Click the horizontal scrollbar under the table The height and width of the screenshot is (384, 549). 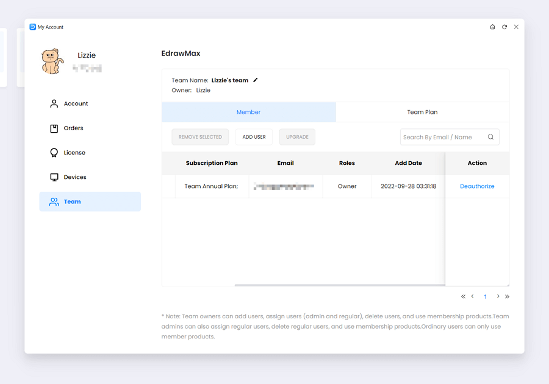click(339, 285)
